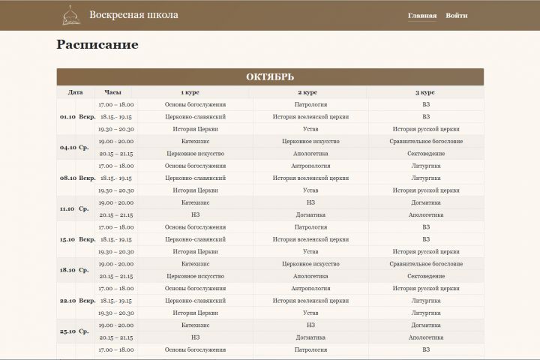Select the 04.10 Ср. date cell

click(x=74, y=148)
